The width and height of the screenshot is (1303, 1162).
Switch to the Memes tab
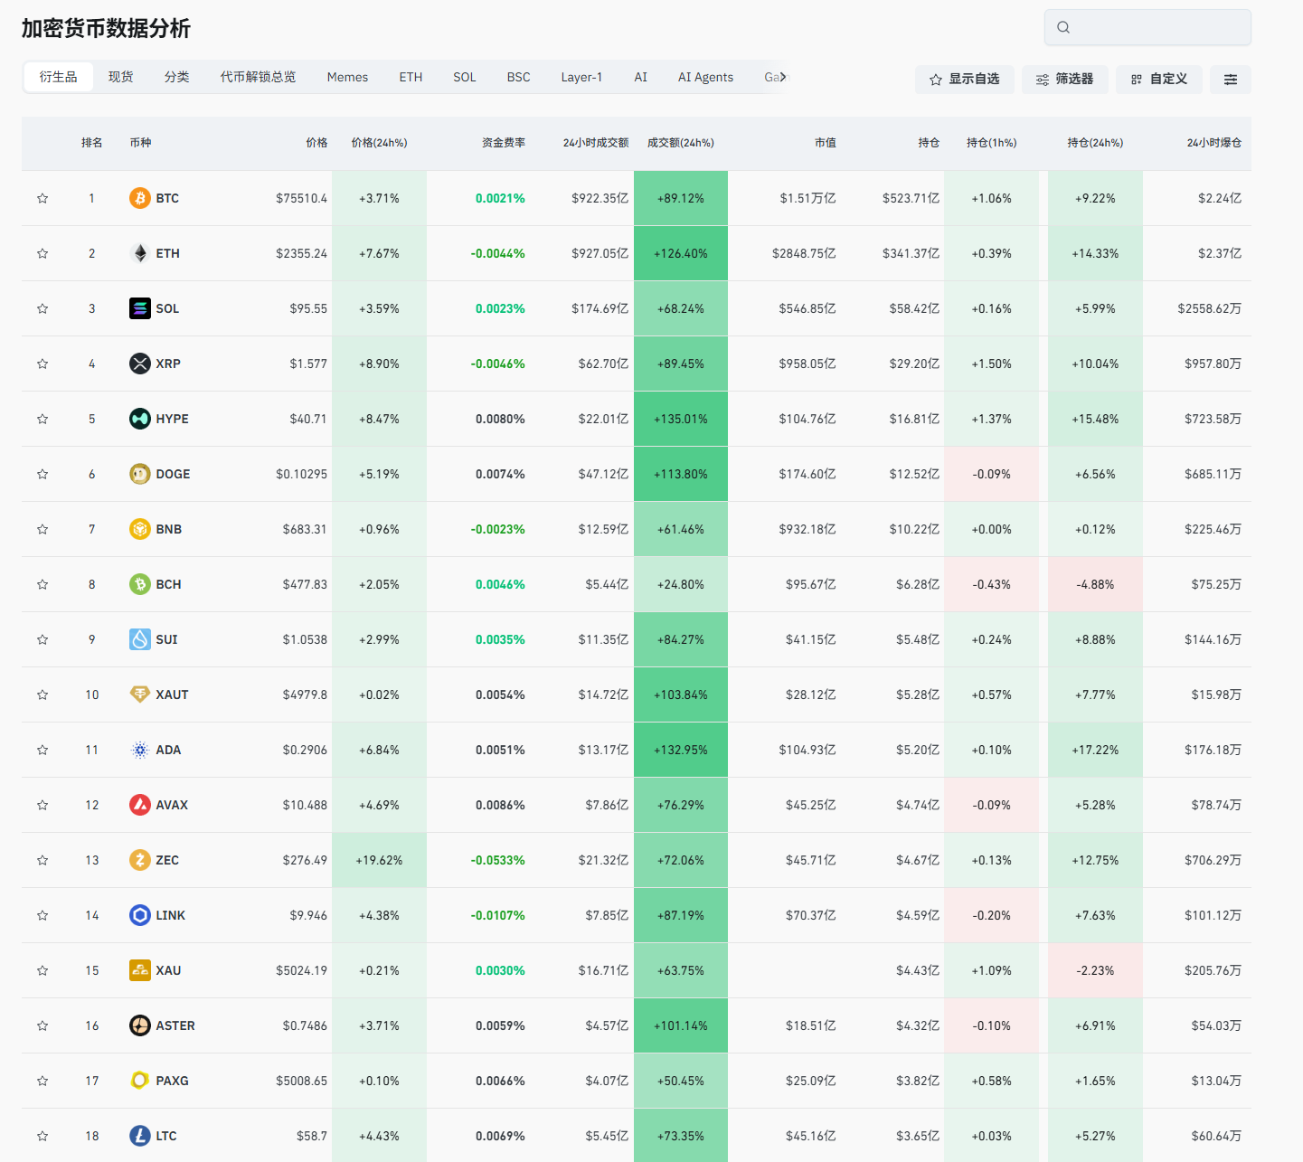pyautogui.click(x=347, y=77)
